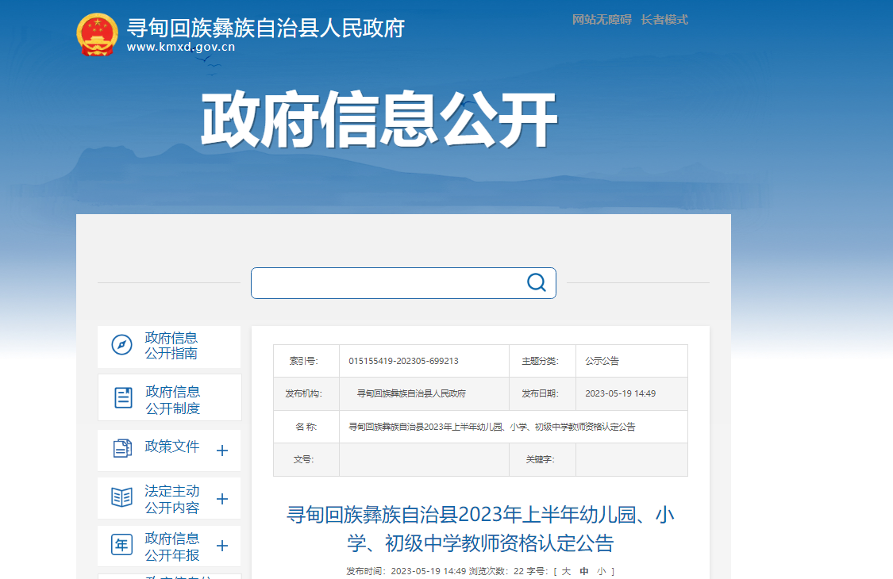Expand the 政策文件 section with plus sign
893x579 pixels.
point(222,451)
